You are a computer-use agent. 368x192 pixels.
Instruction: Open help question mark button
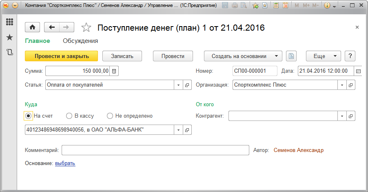pos(350,56)
